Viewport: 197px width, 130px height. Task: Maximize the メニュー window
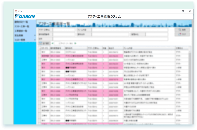coord(183,11)
